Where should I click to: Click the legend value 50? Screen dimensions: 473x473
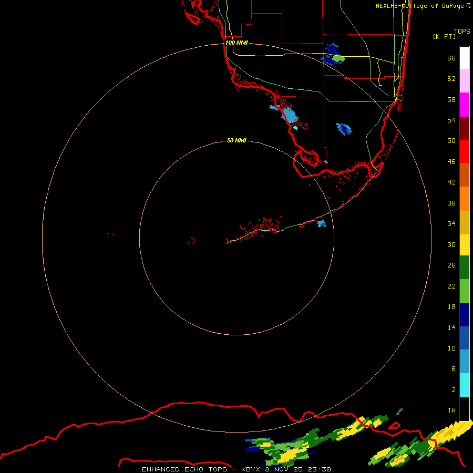click(451, 141)
